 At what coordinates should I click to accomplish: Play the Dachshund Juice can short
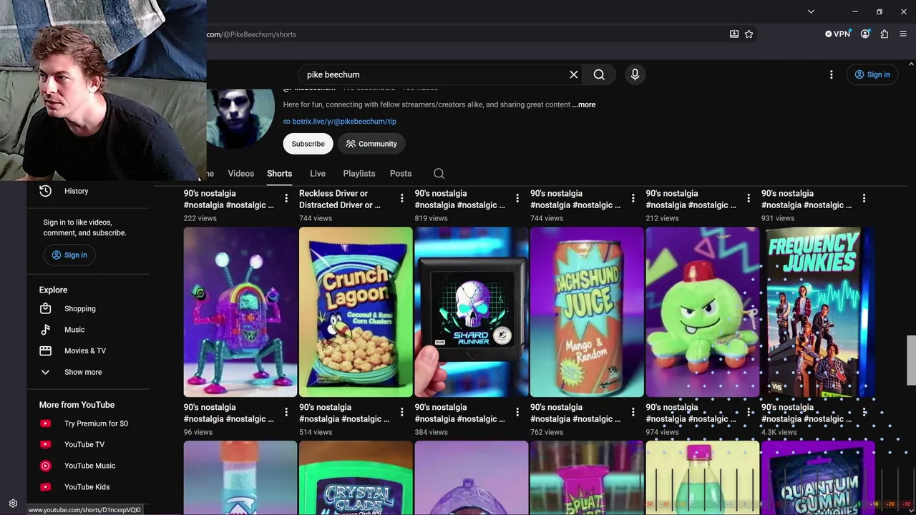tap(587, 312)
